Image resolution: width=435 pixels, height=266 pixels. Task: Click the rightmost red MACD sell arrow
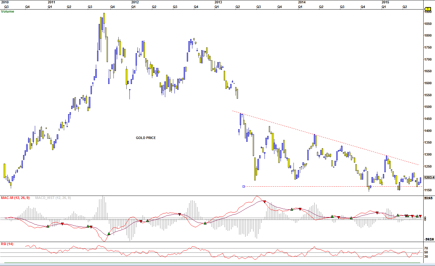(x=420, y=216)
